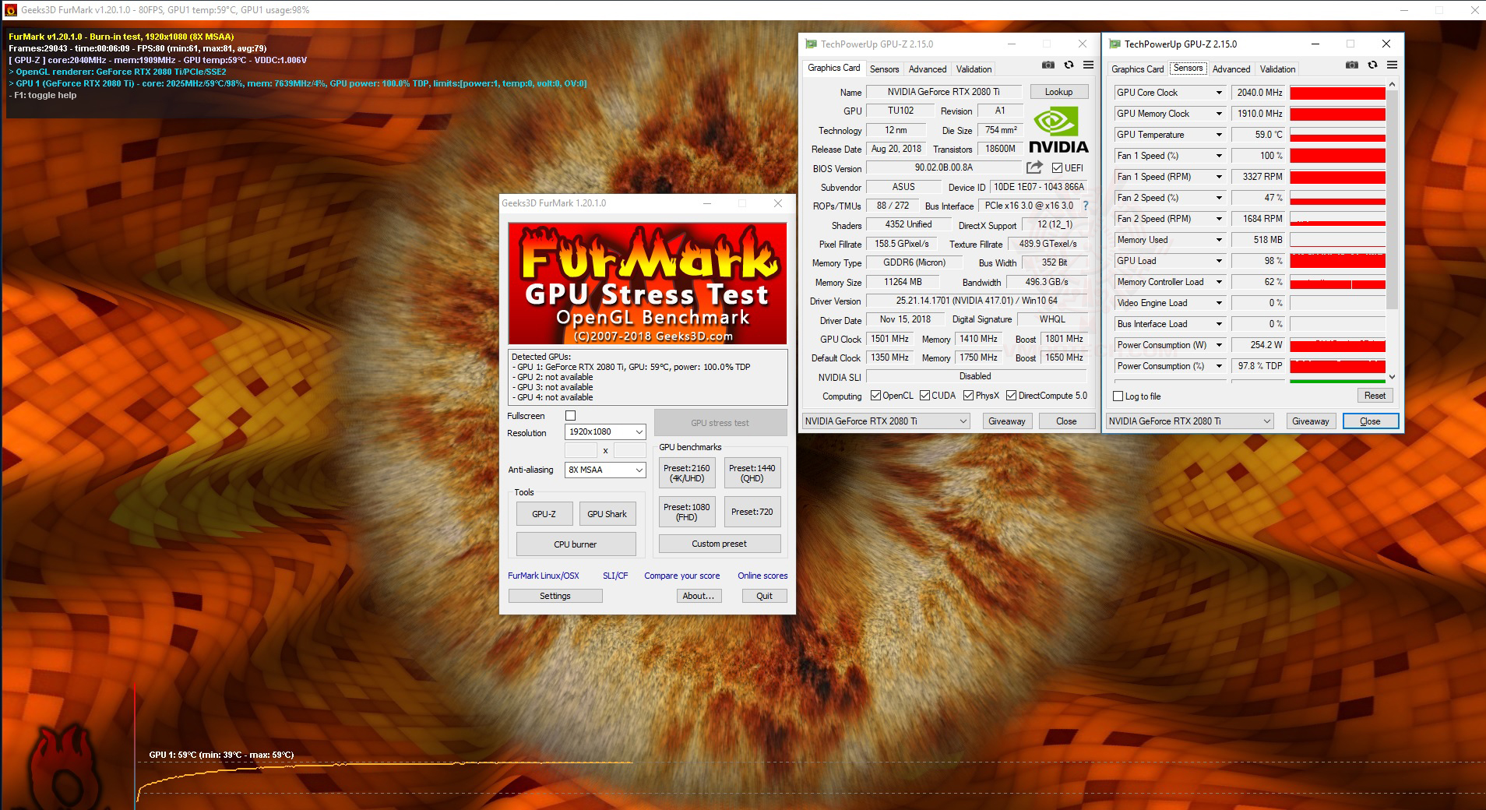The height and width of the screenshot is (810, 1486).
Task: Open the hamburger menu in Graphics Card GPU-Z window
Action: pyautogui.click(x=1088, y=65)
